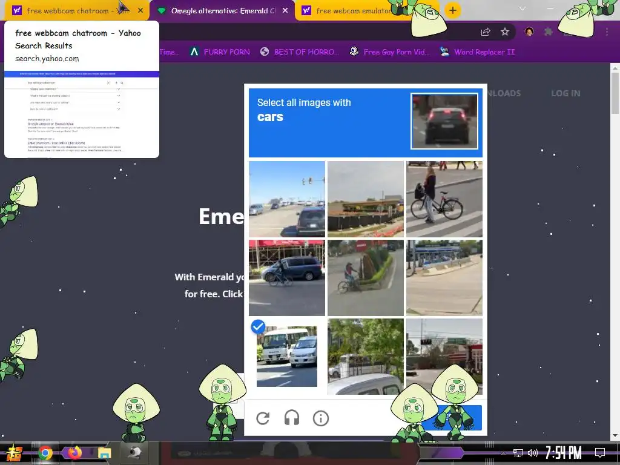Select the blue minivan with cyclist tile
The width and height of the screenshot is (620, 465).
pos(286,277)
